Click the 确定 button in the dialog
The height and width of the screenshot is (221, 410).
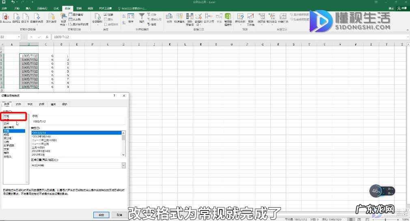point(101,215)
